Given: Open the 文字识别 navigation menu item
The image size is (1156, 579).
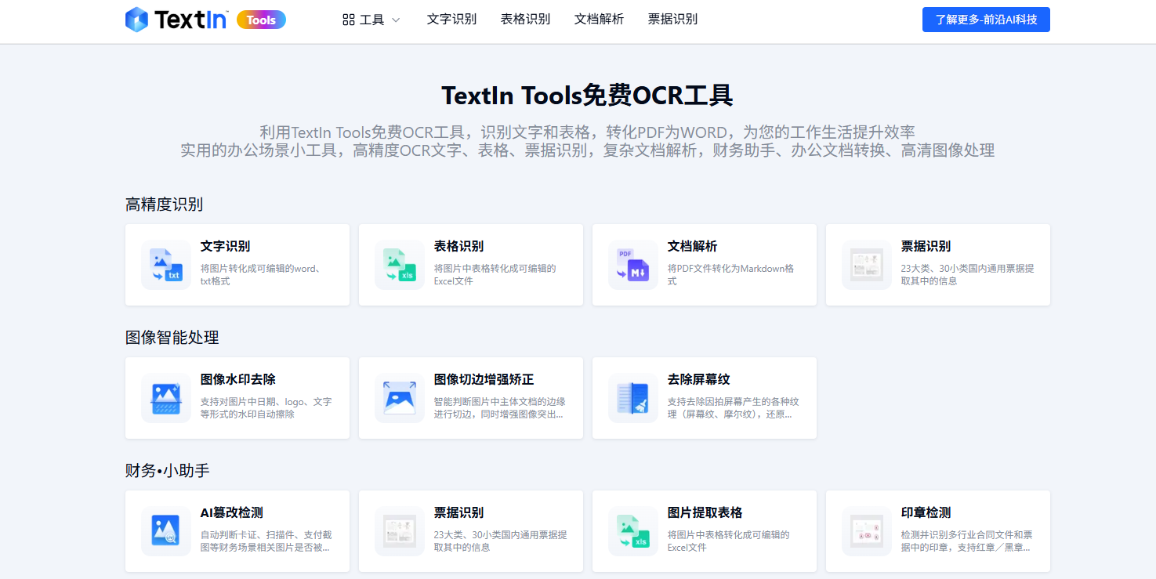Looking at the screenshot, I should coord(451,20).
